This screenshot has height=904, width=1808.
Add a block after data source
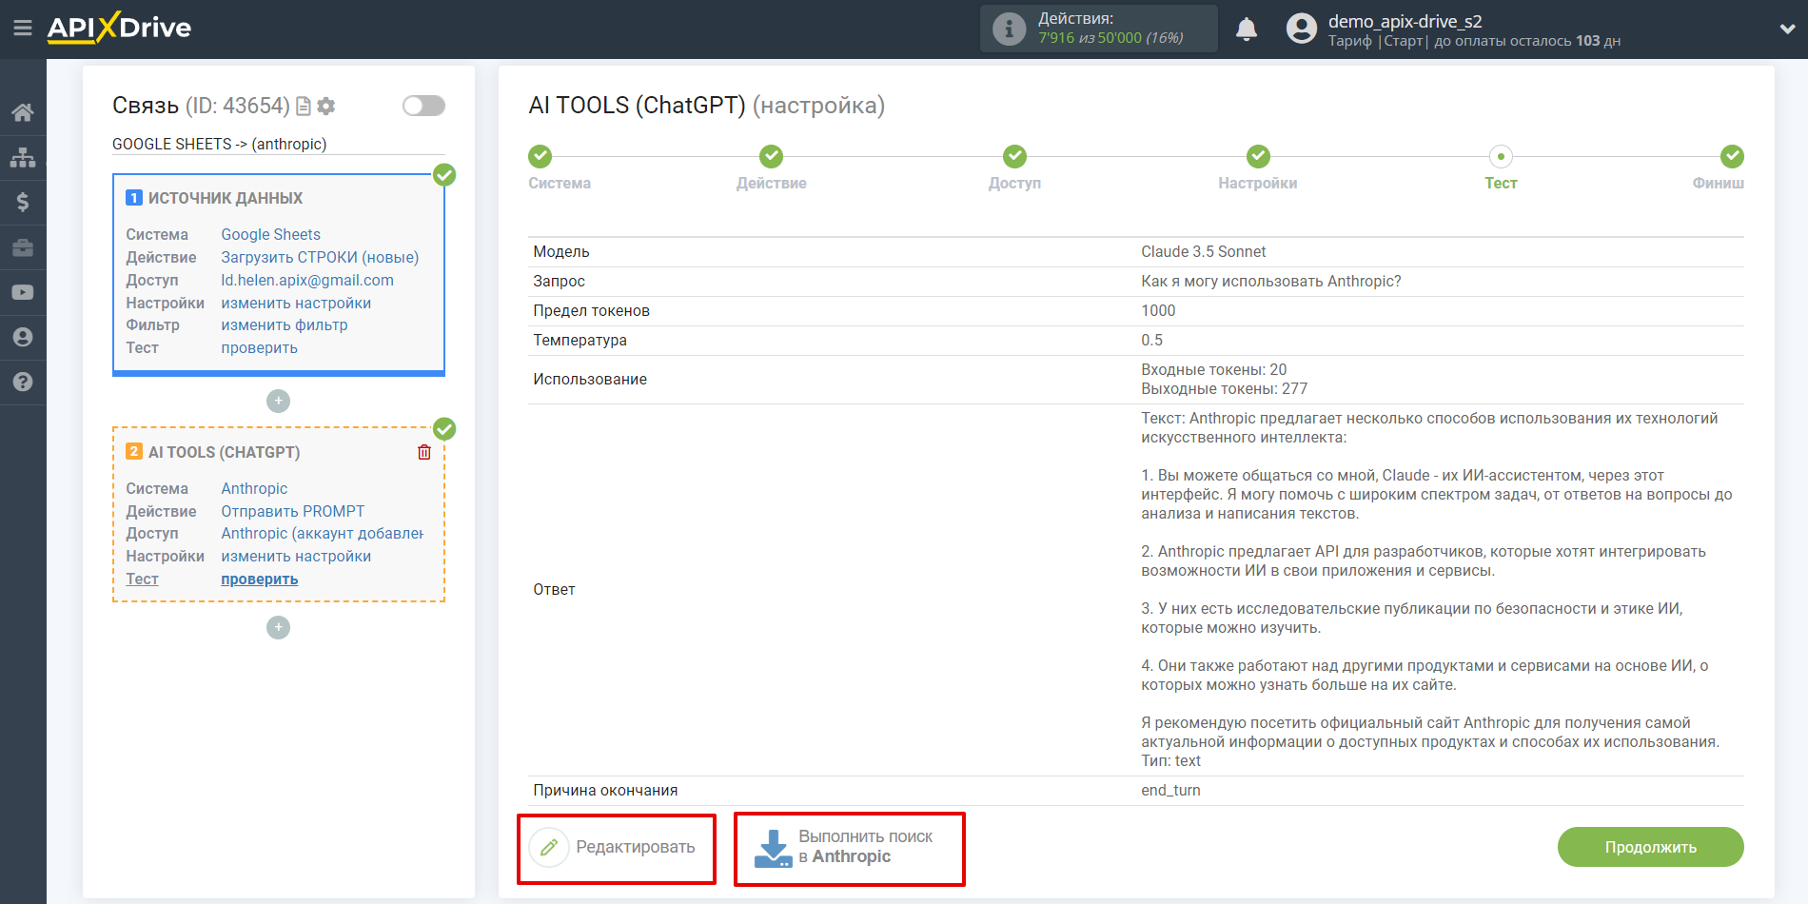[x=278, y=401]
